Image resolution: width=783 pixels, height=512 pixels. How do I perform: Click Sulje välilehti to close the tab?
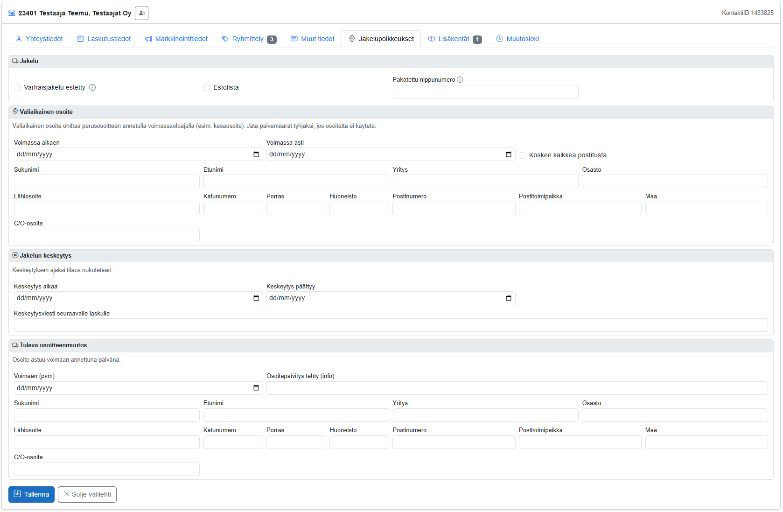pyautogui.click(x=87, y=494)
